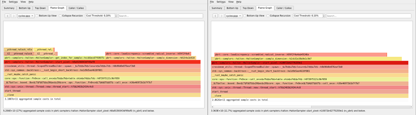Open View menu in right window
Screen dimensions: 416x115
click(x=231, y=2)
